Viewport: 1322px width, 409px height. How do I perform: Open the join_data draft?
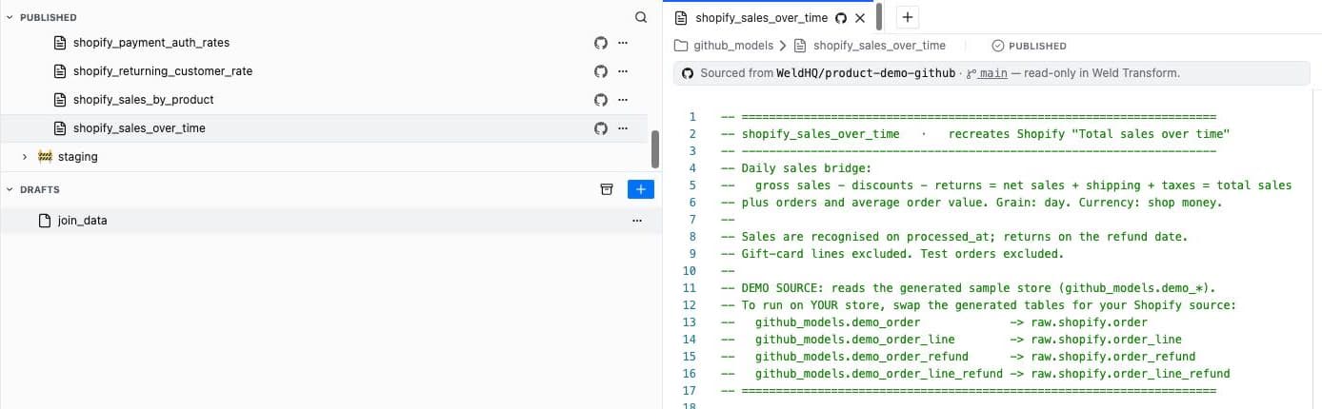coord(82,221)
